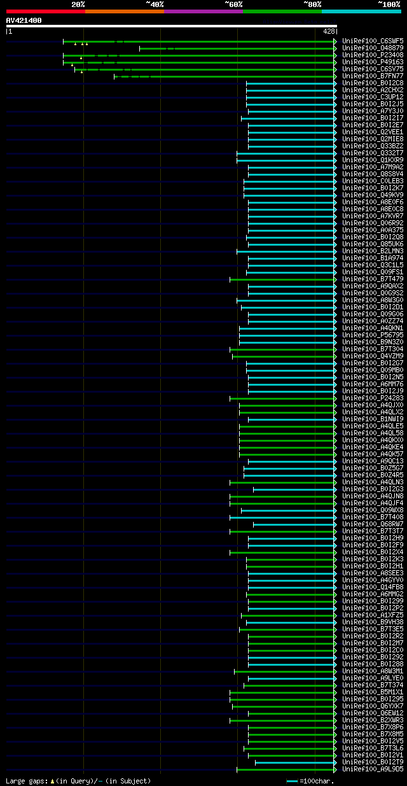
Task: Select the UniRef100_A8W3M1 label
Action: (373, 671)
